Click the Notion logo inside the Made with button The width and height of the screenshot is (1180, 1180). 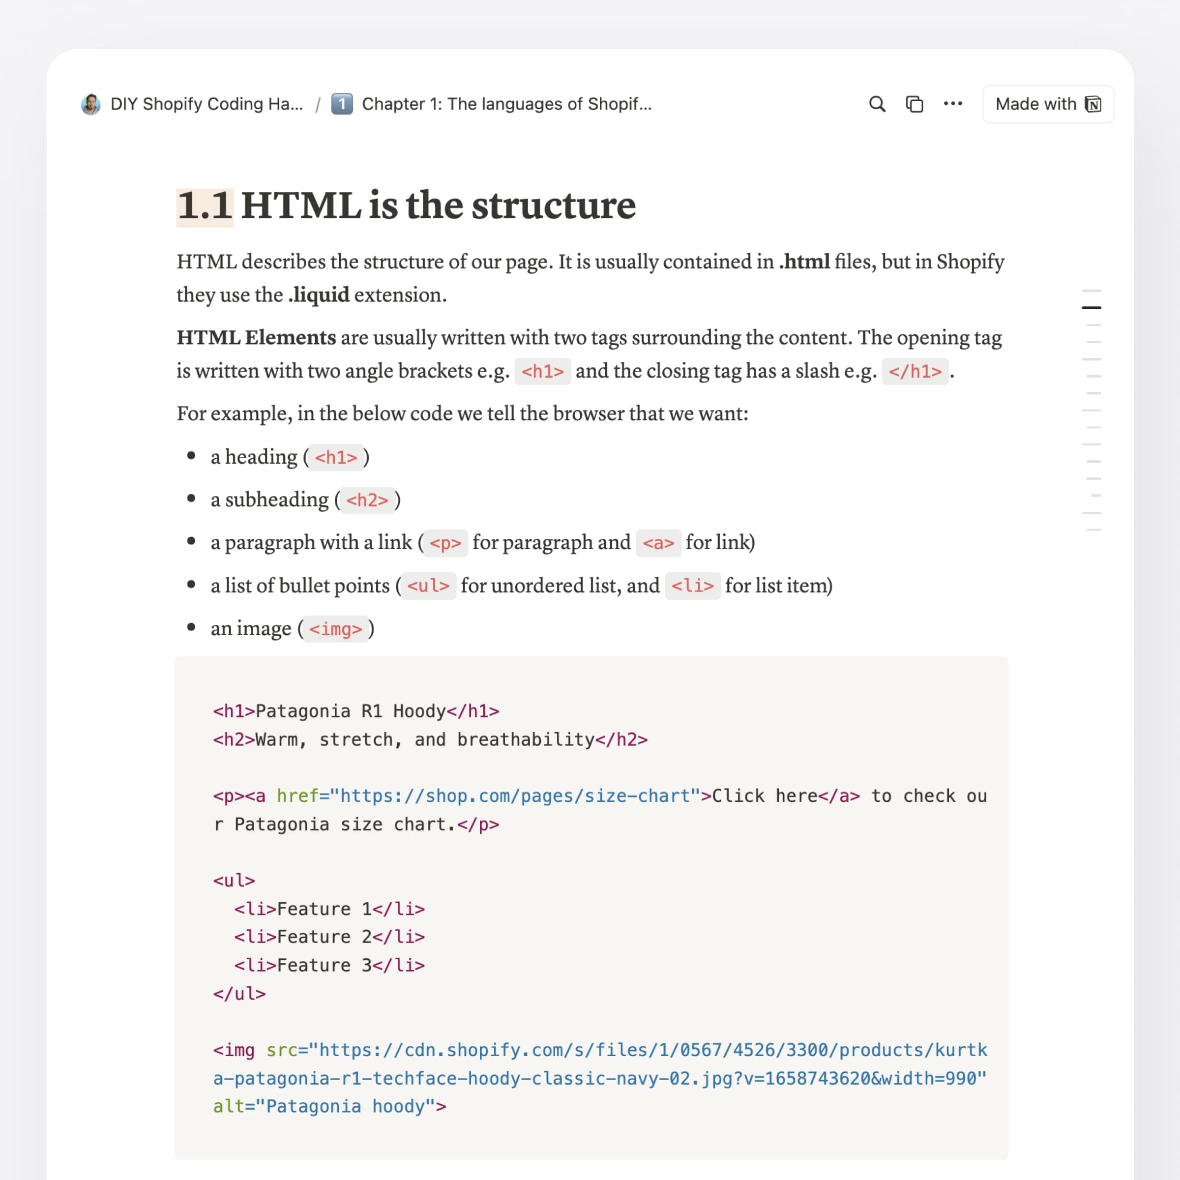click(x=1092, y=104)
